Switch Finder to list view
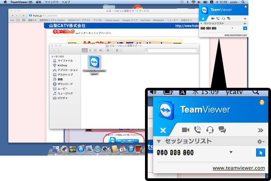 pos(90,50)
